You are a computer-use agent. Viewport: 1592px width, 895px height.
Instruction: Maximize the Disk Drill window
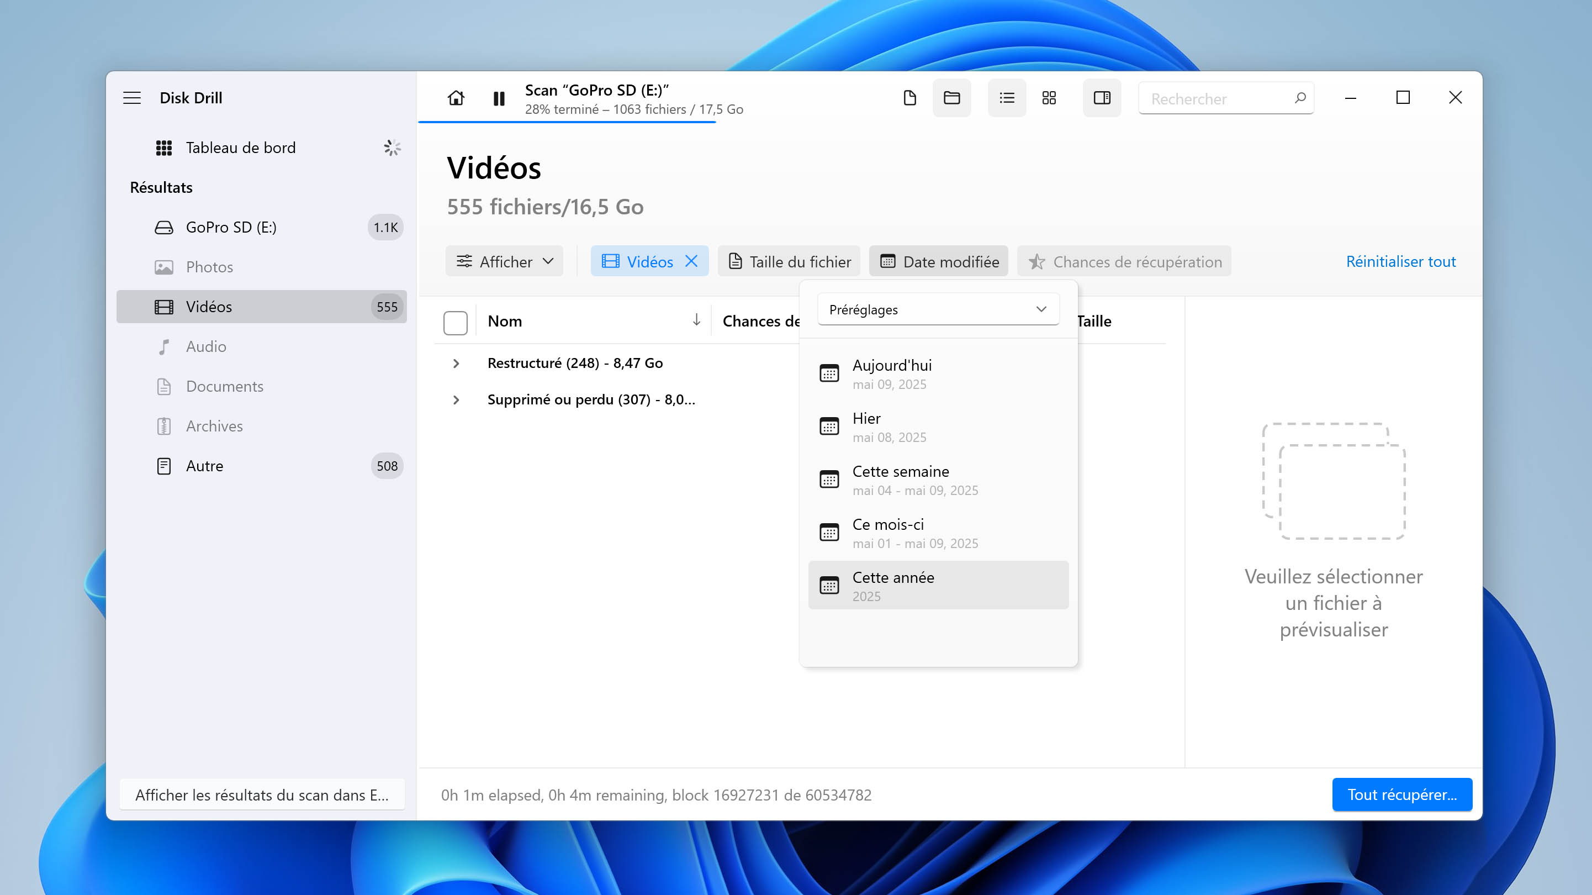click(1403, 98)
